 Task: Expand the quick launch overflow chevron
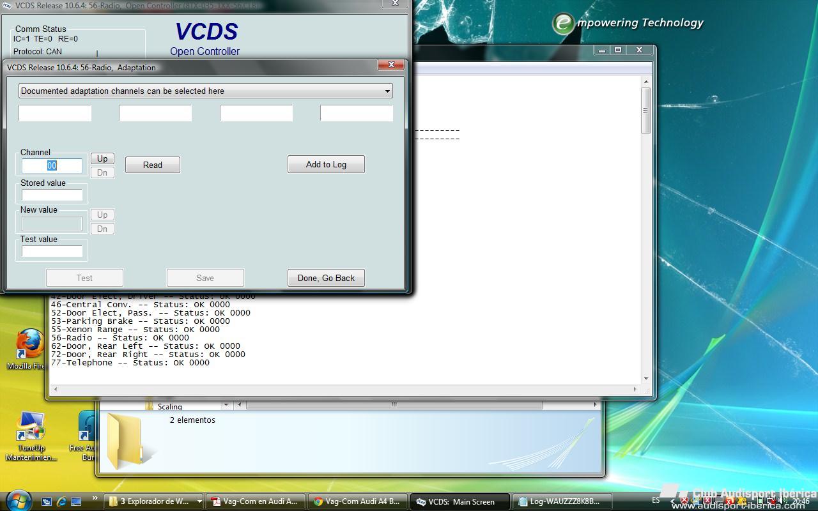pos(95,498)
